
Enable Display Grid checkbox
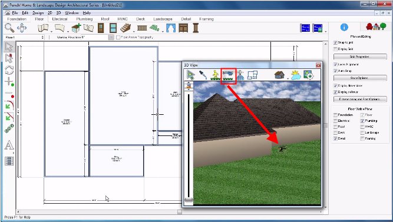pos(335,49)
